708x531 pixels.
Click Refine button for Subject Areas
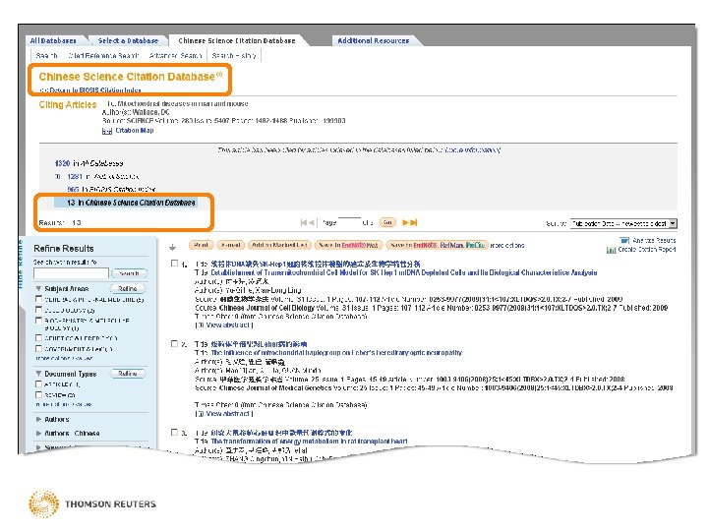pyautogui.click(x=128, y=288)
